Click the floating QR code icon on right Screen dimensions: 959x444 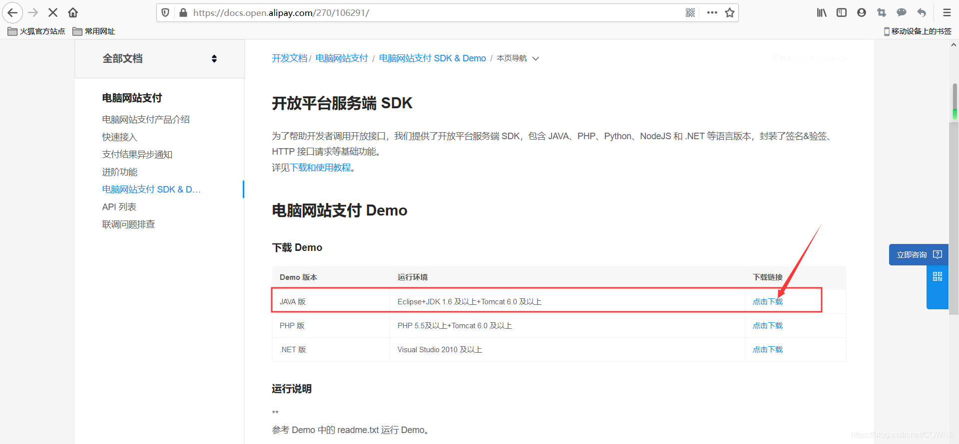[x=938, y=276]
